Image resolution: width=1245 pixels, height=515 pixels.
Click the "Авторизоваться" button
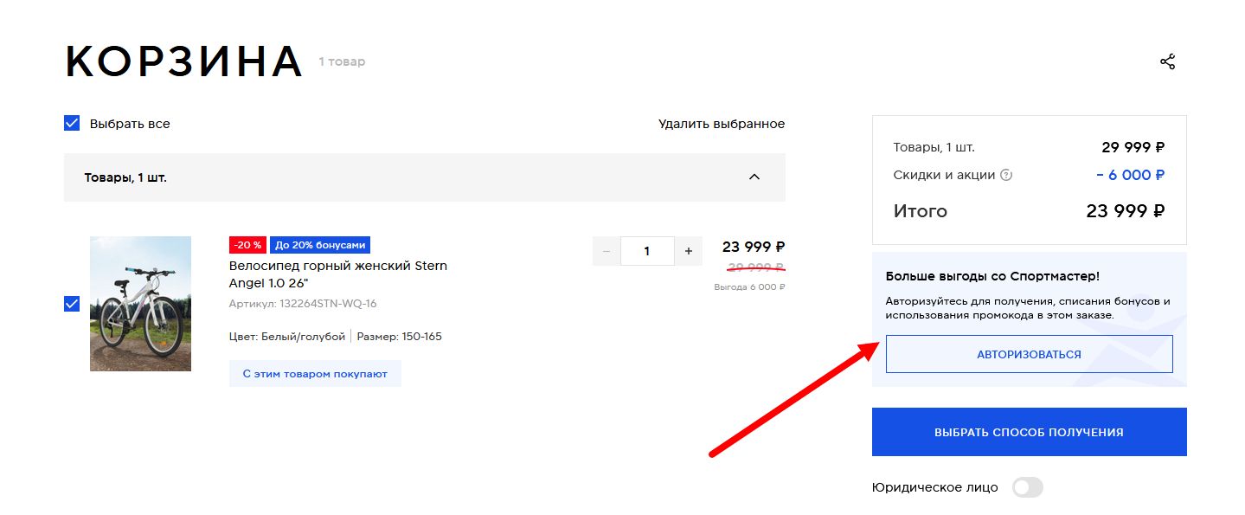1029,354
